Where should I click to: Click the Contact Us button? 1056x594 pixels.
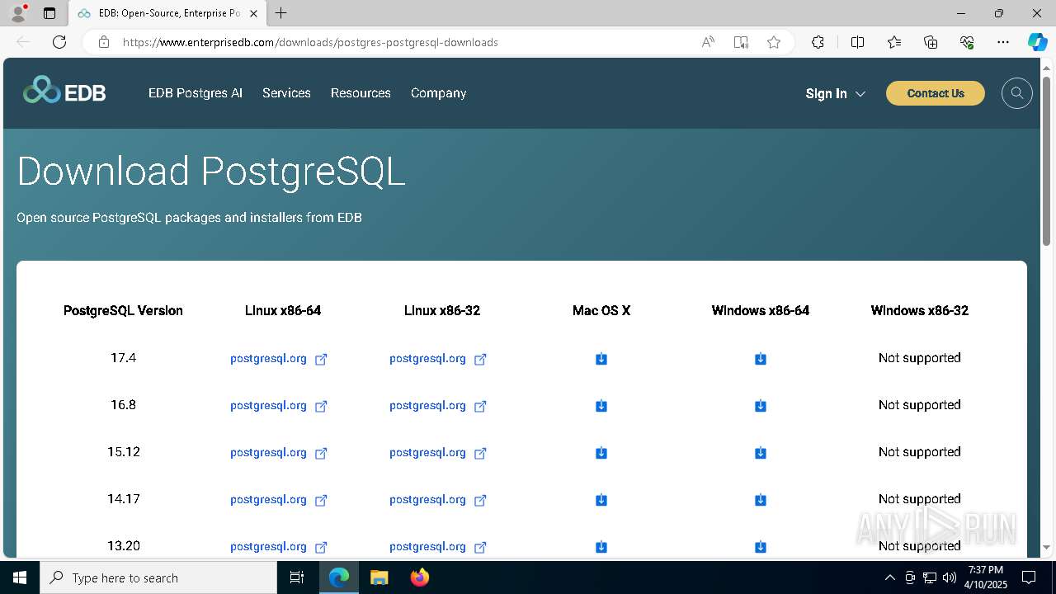coord(936,93)
